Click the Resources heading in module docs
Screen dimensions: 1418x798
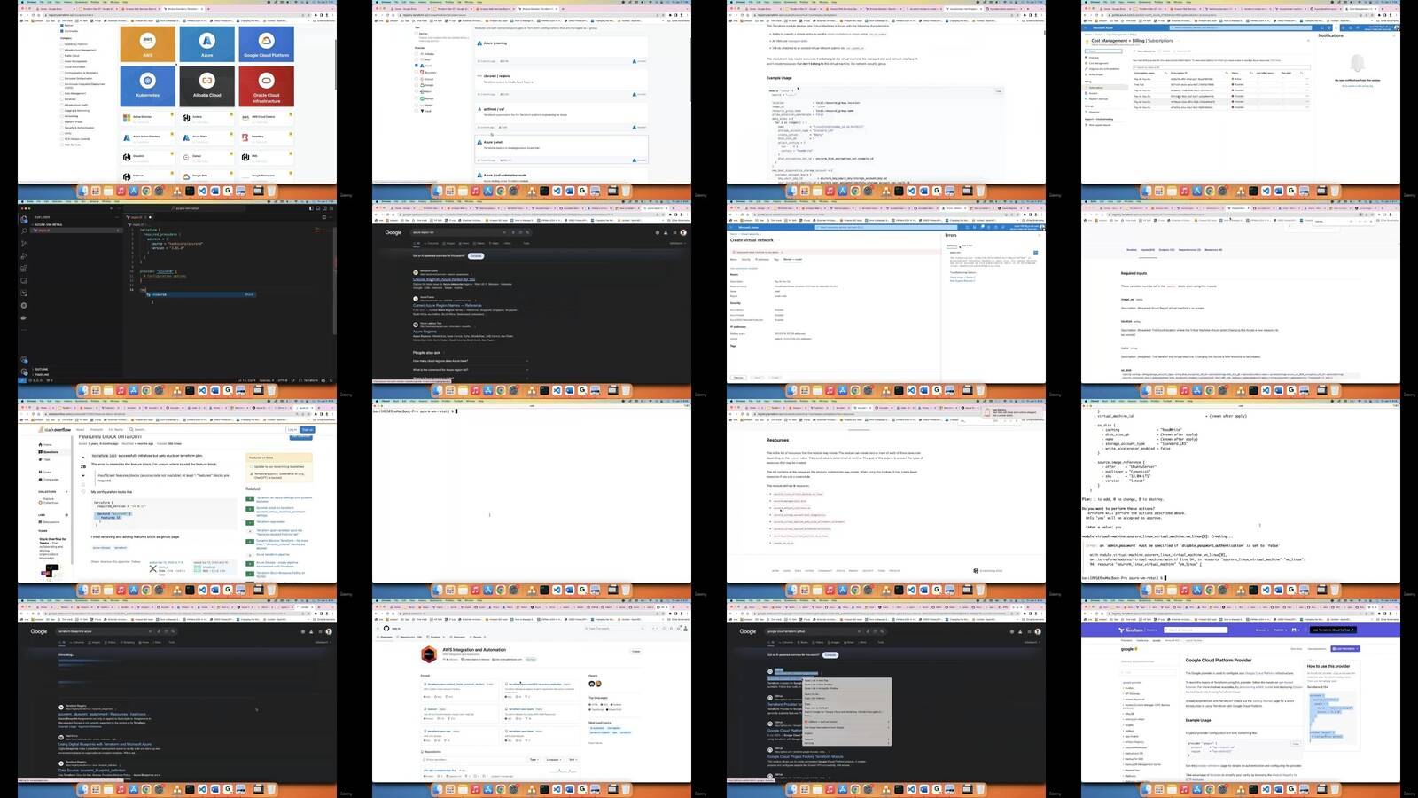(x=777, y=440)
